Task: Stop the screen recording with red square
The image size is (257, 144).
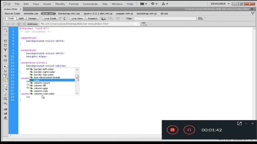Action: point(172,130)
